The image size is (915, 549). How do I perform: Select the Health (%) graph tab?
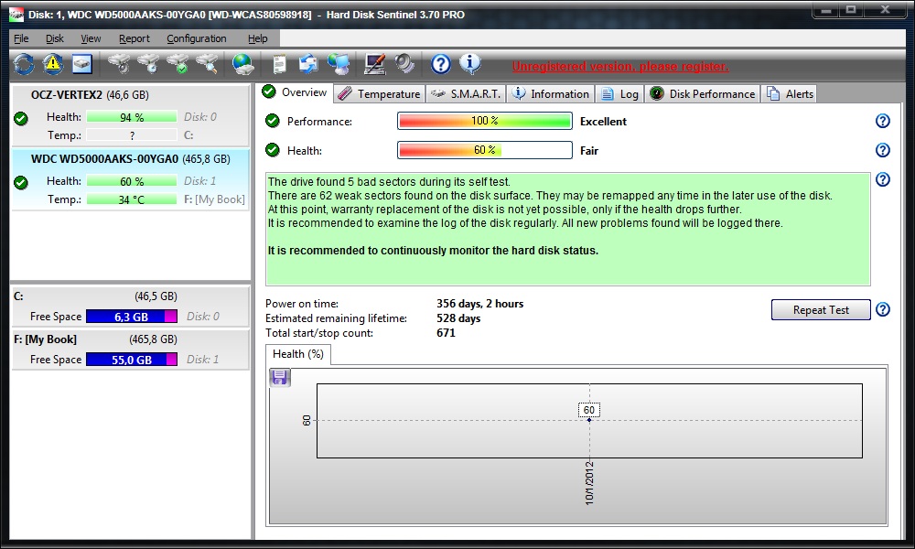pyautogui.click(x=298, y=354)
